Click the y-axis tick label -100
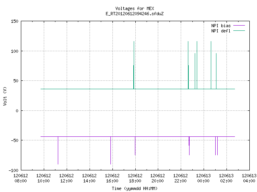Image resolution: width=257 pixels, height=192 pixels. 13,170
